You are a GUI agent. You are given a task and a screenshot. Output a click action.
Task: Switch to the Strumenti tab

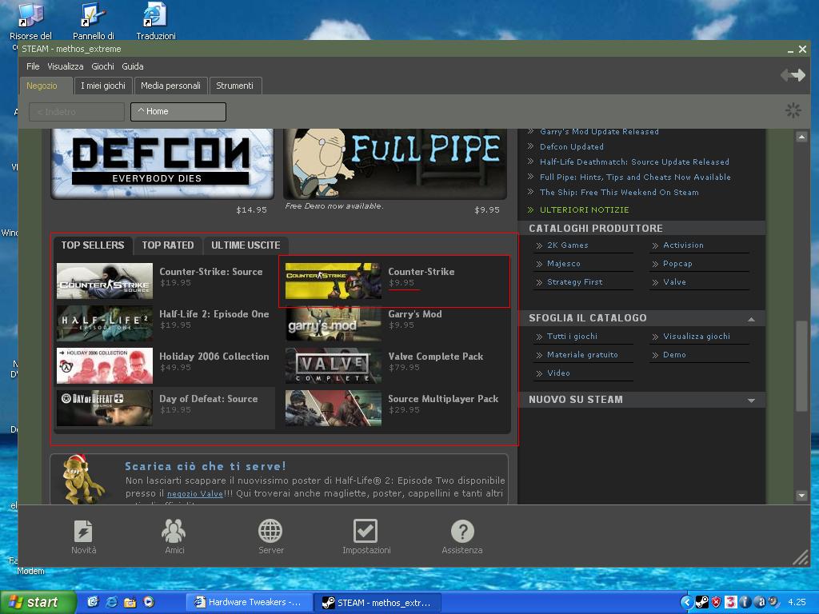pyautogui.click(x=234, y=86)
